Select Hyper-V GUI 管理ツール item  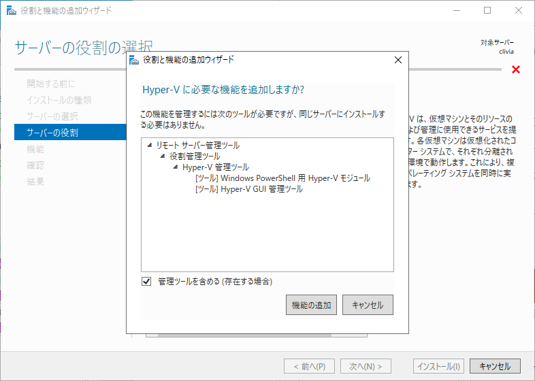(249, 189)
